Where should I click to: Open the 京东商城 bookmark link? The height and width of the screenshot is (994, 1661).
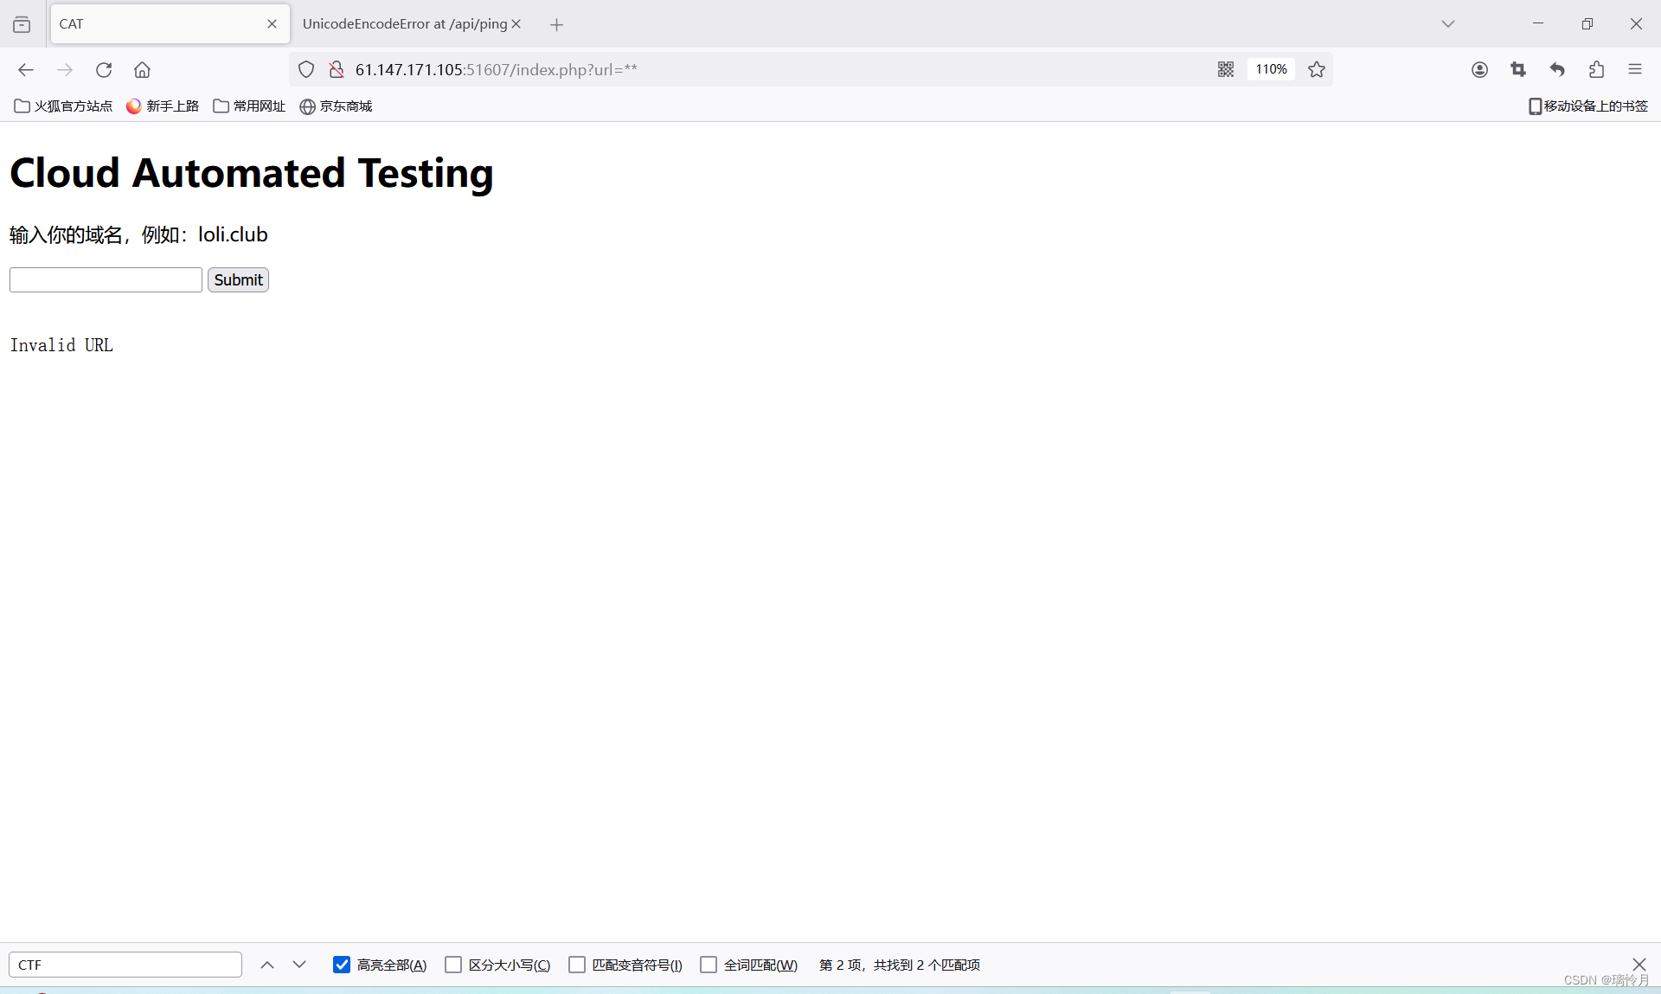click(336, 106)
